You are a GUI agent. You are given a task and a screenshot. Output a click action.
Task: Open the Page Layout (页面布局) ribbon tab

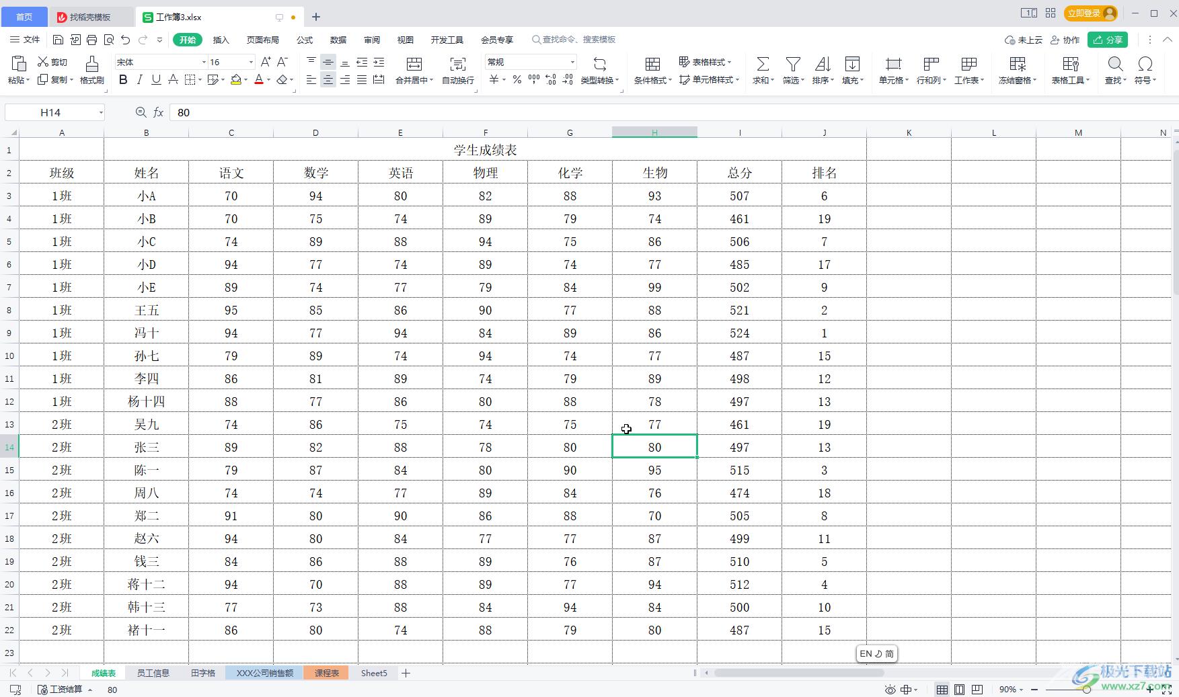262,40
